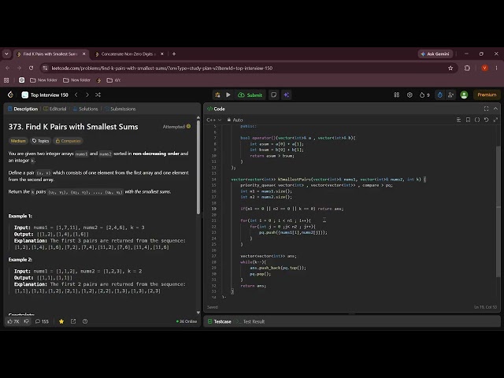Open the browser extensions icon

click(x=467, y=69)
